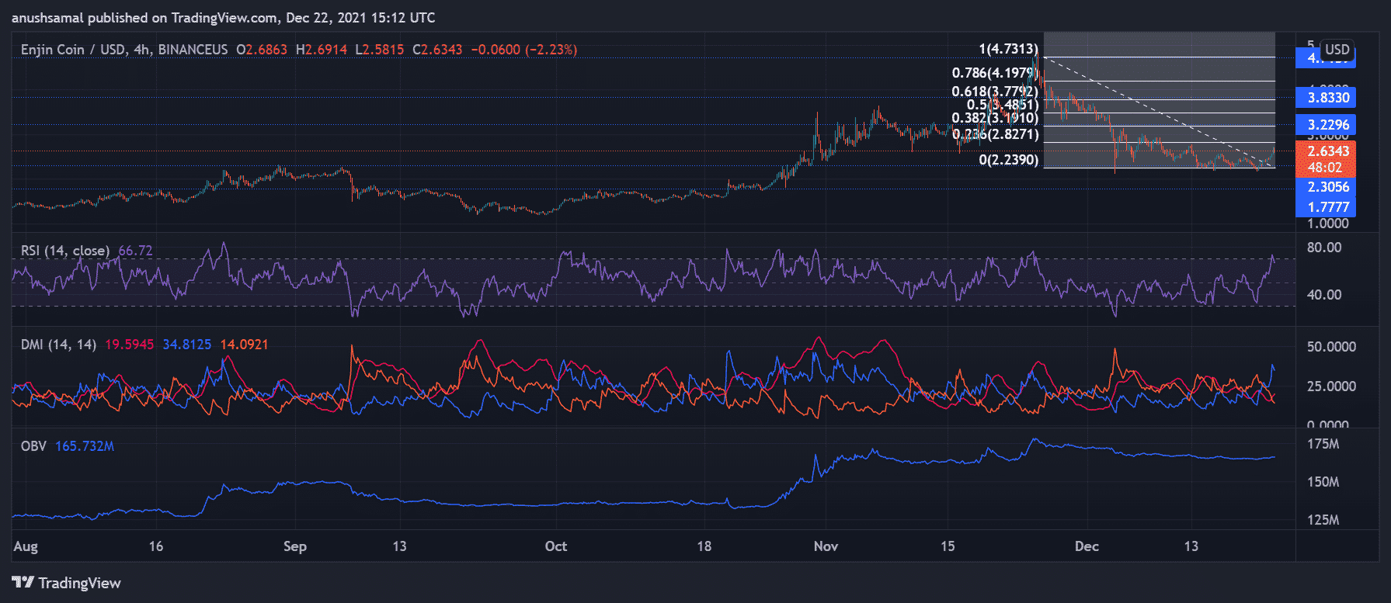The width and height of the screenshot is (1391, 603).
Task: Click the RSI value 66.72
Action: pyautogui.click(x=135, y=251)
